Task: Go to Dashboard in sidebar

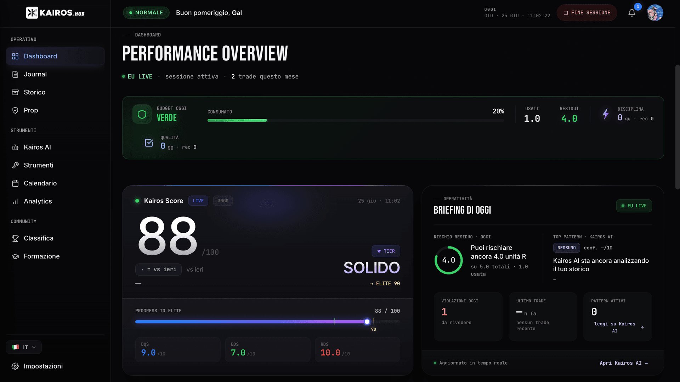Action: 55,56
